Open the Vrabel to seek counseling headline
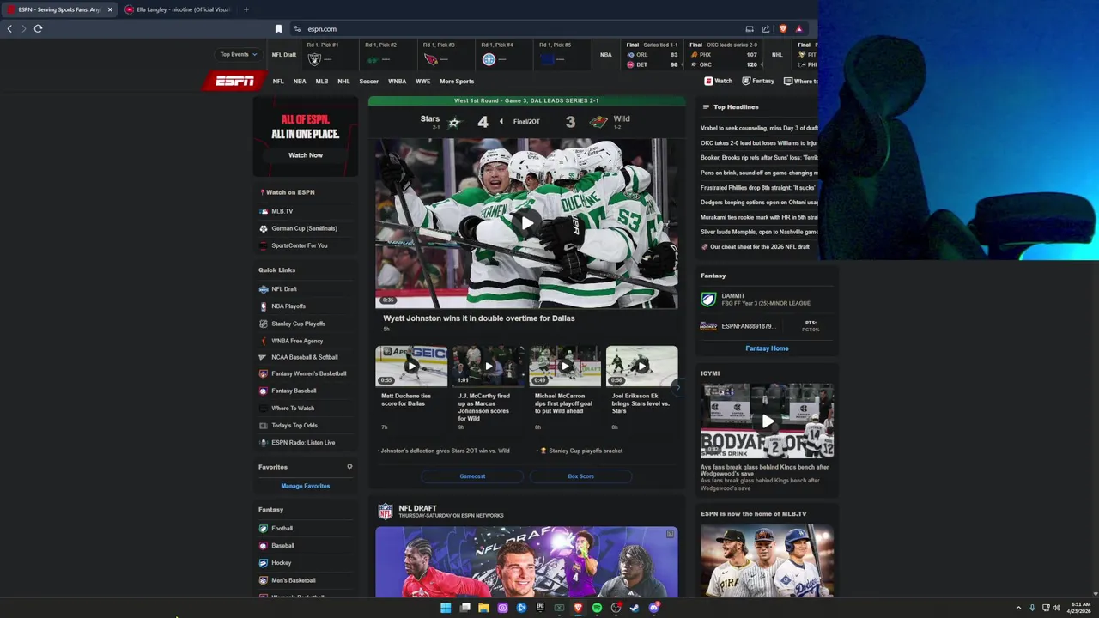The width and height of the screenshot is (1099, 618). point(759,128)
